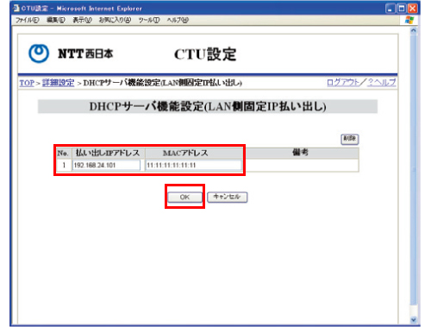431x327 pixels.
Task: Focus the MACアドレス input field
Action: (x=193, y=165)
